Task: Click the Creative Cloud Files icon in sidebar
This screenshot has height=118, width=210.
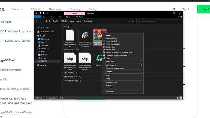Action: (x=38, y=32)
